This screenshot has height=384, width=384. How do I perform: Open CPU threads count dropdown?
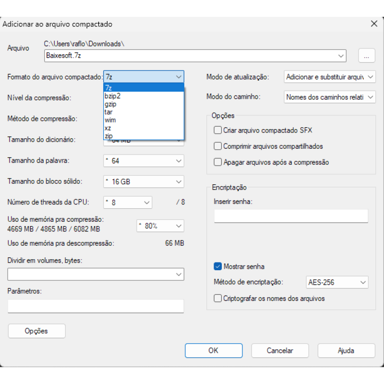pos(128,203)
